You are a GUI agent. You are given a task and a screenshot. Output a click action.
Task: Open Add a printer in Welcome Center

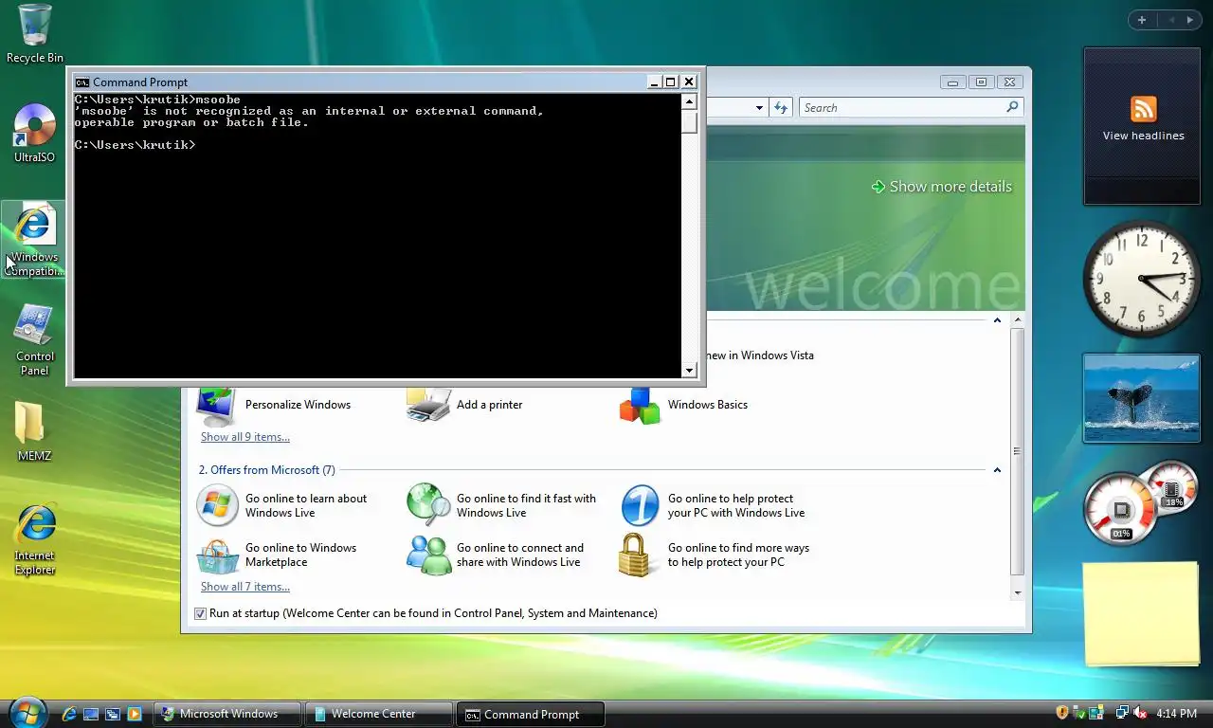coord(465,405)
